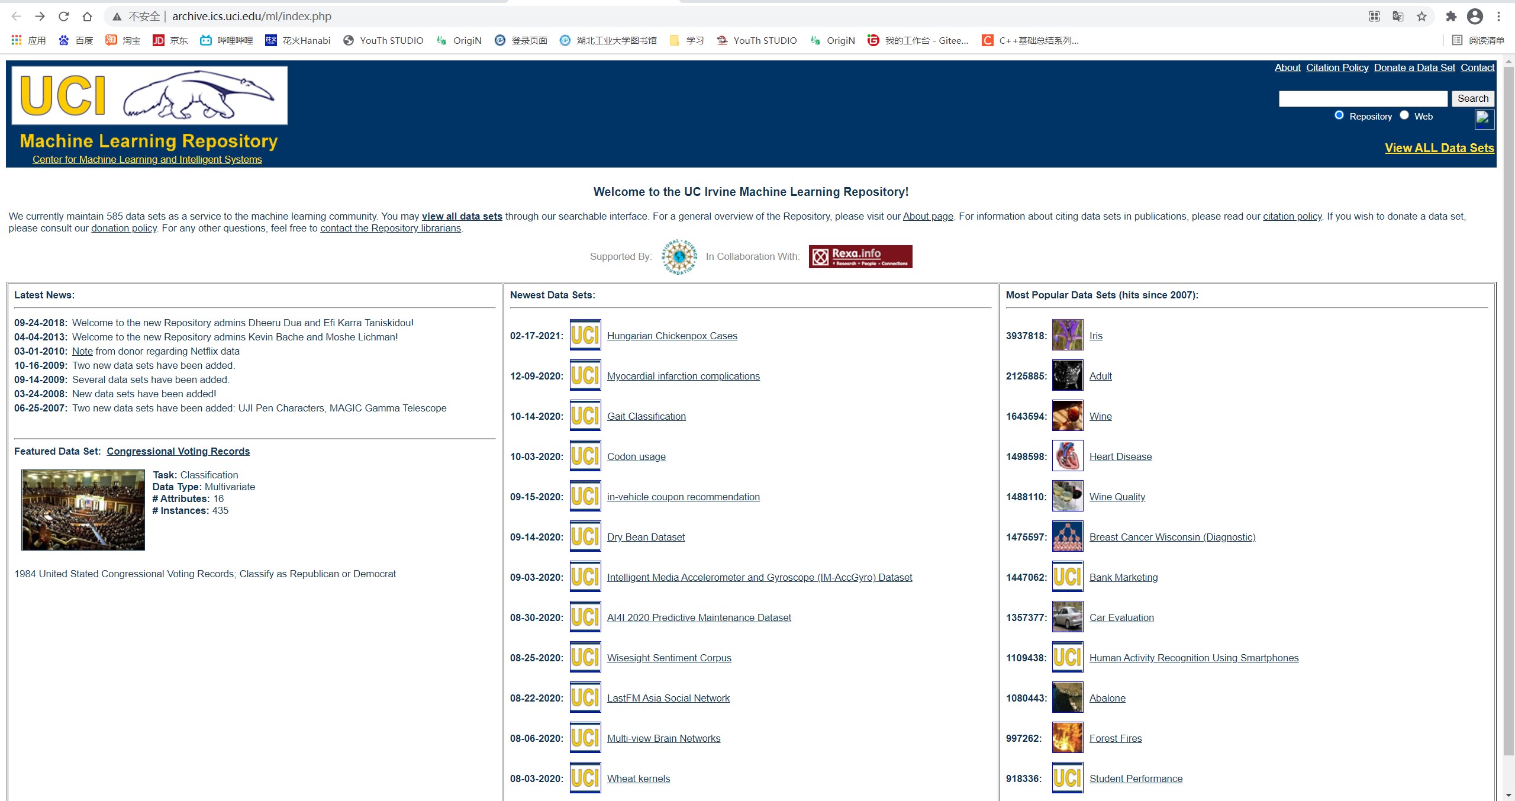The image size is (1515, 801).
Task: Click the browser reload page icon
Action: pos(64,16)
